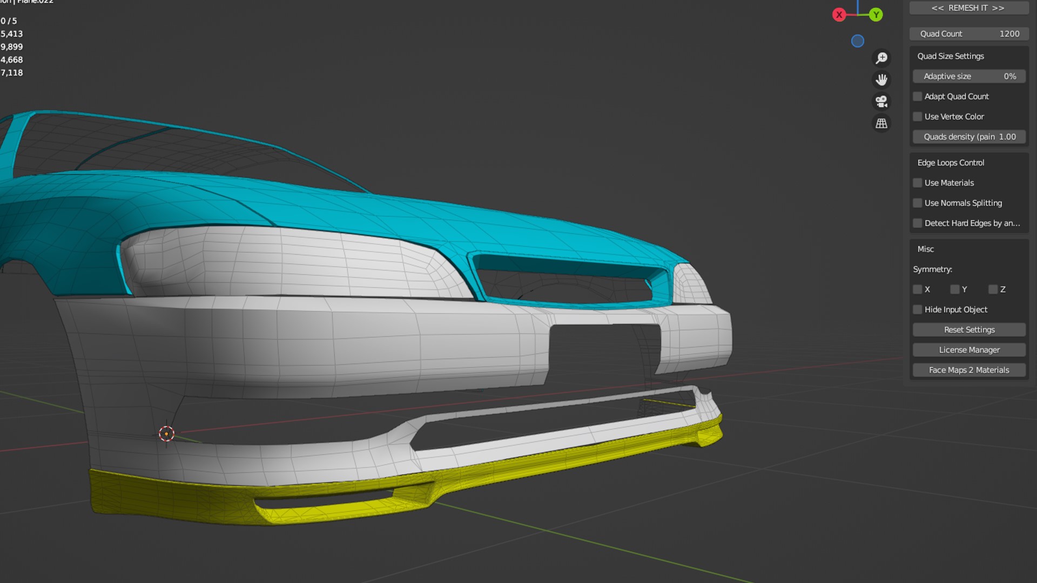The width and height of the screenshot is (1037, 583).
Task: Enable X symmetry checkbox
Action: (918, 290)
